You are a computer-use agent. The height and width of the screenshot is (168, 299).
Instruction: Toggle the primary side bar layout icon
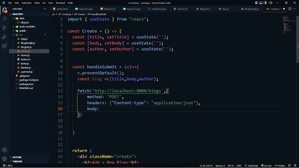point(257,3)
